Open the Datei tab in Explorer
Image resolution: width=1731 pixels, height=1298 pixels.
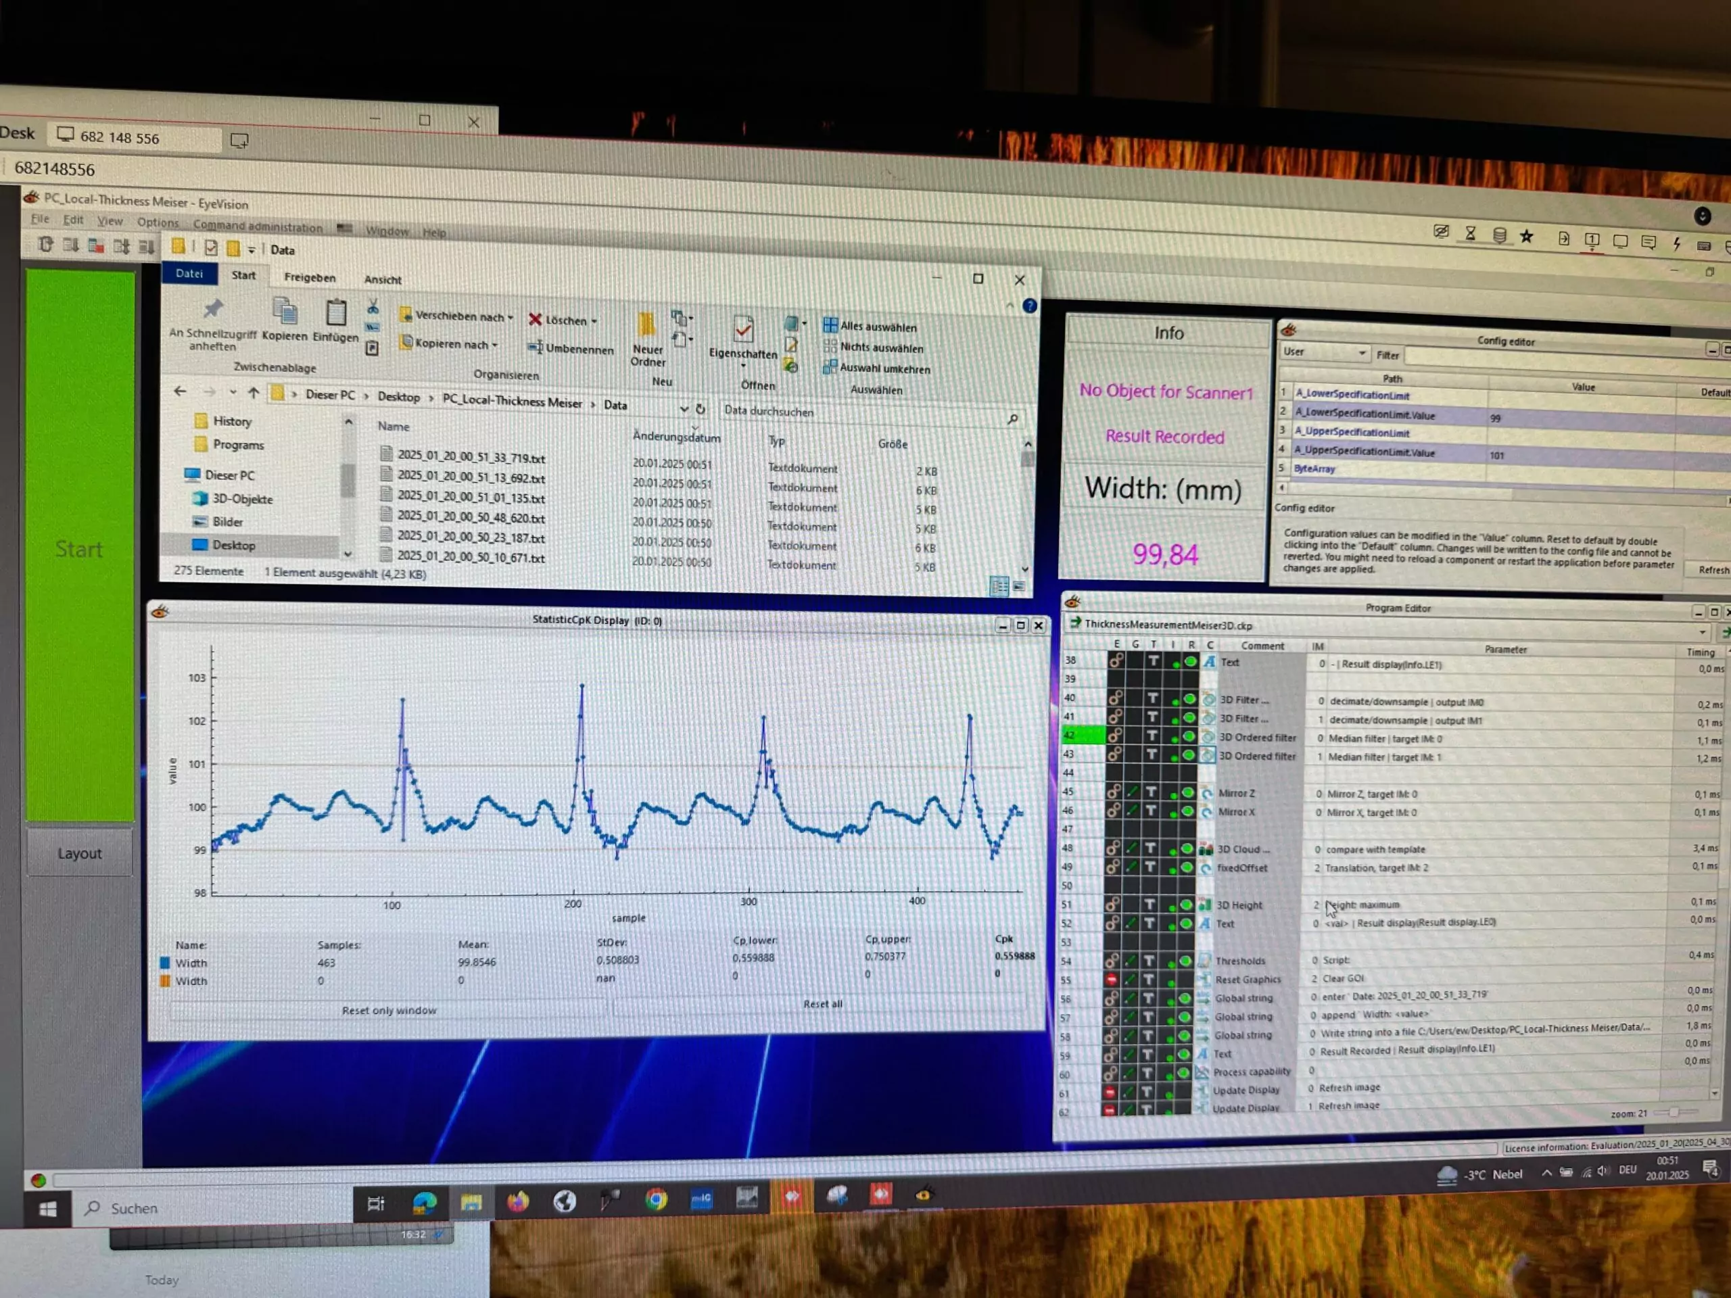[x=189, y=274]
